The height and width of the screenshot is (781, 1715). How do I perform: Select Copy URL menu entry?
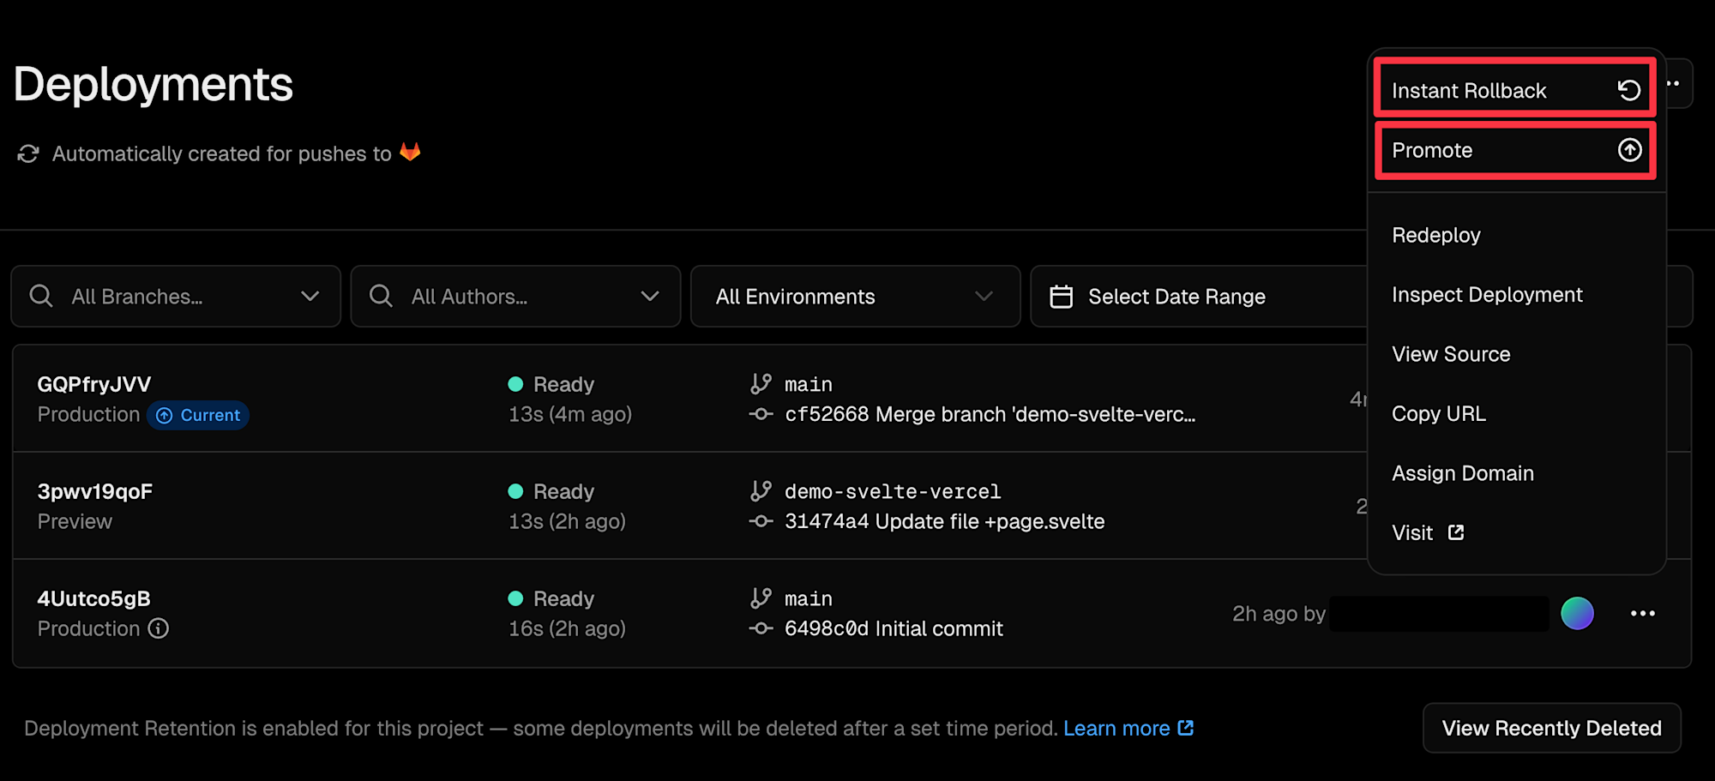tap(1438, 414)
